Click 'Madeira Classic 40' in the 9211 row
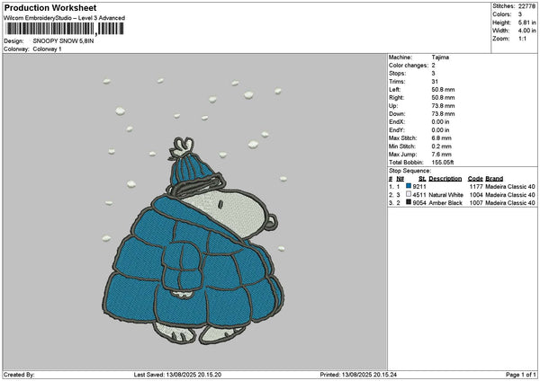540x381 pixels. click(510, 187)
